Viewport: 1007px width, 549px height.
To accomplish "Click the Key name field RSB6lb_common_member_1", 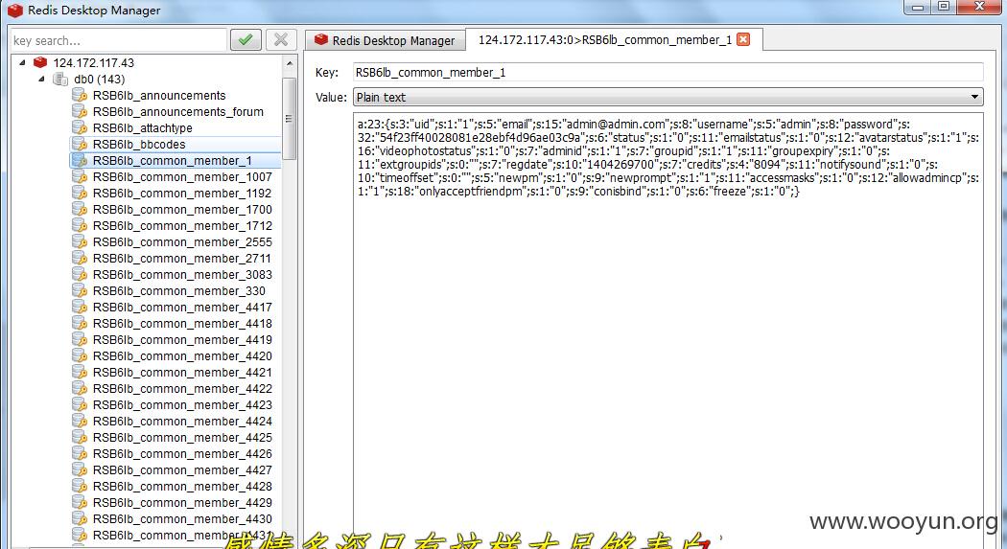I will (x=667, y=73).
